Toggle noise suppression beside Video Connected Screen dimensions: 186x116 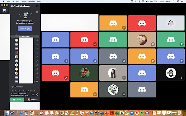[x=33, y=94]
